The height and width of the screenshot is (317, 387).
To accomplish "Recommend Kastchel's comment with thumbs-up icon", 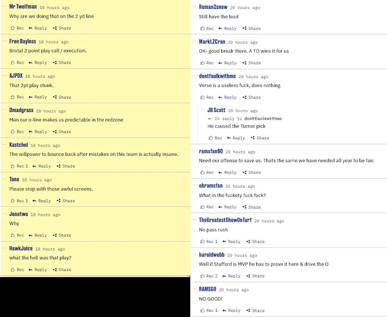I will 12,166.
